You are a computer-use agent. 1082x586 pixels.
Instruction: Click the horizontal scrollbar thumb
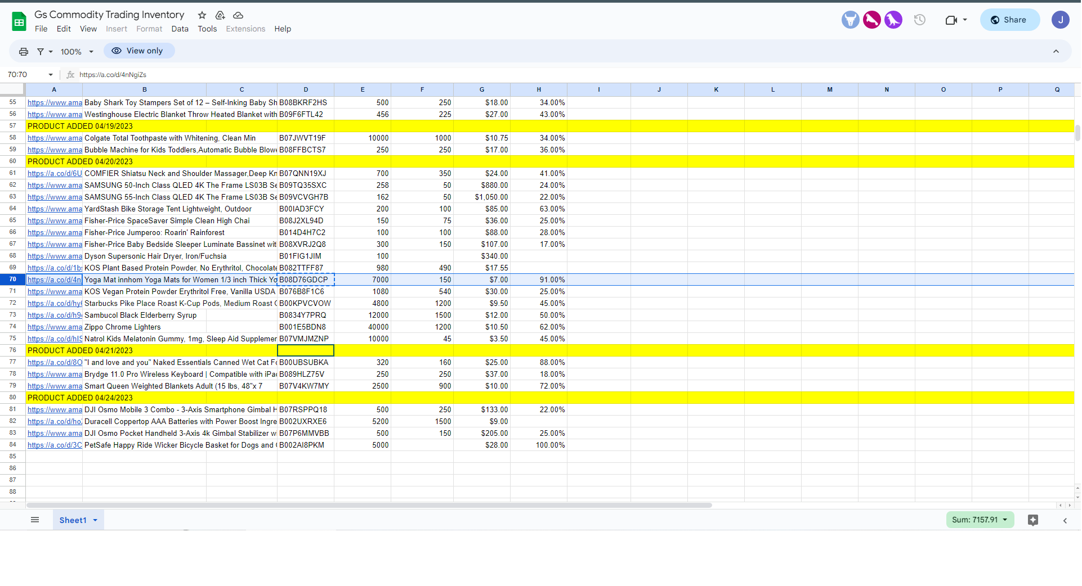[369, 506]
